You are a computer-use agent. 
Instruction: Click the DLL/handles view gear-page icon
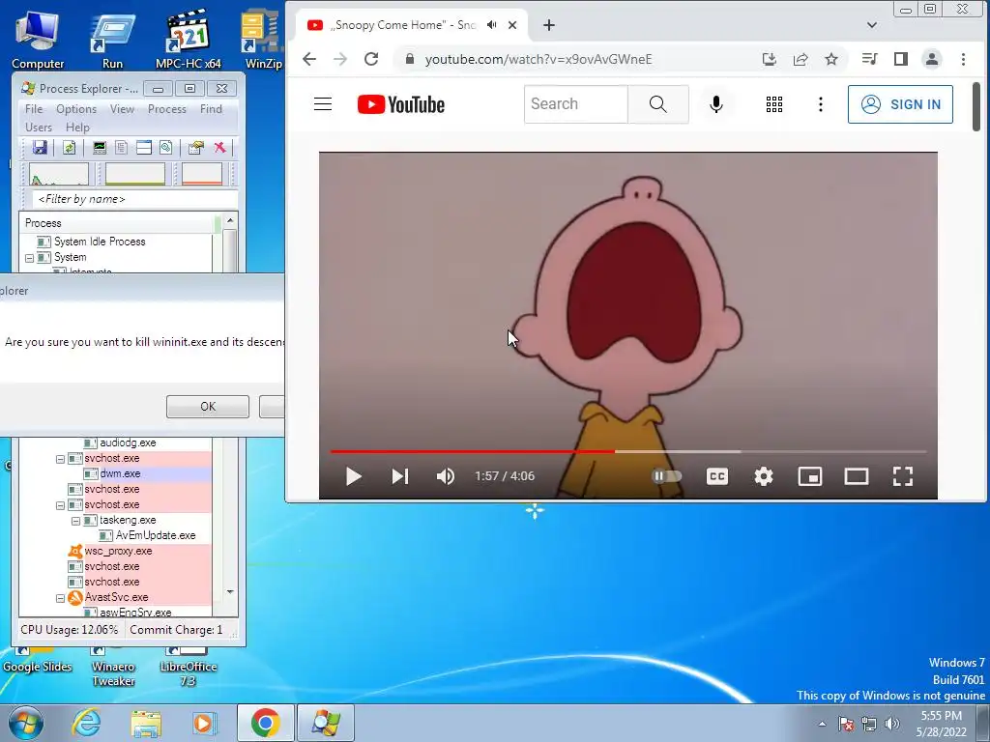pyautogui.click(x=165, y=148)
